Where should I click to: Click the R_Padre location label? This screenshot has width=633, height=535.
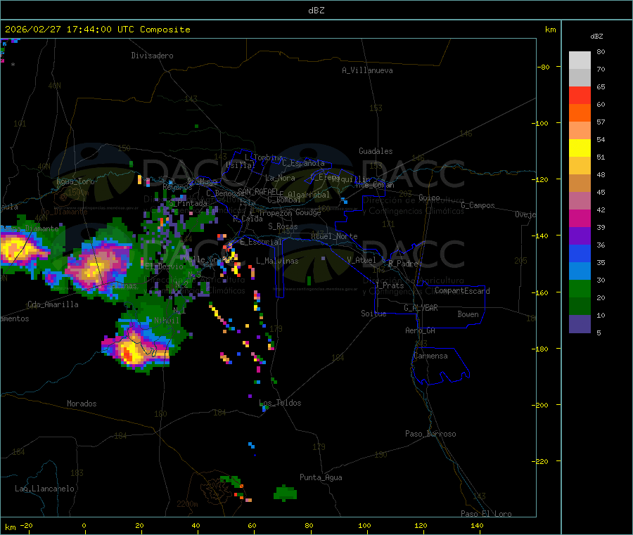point(403,264)
